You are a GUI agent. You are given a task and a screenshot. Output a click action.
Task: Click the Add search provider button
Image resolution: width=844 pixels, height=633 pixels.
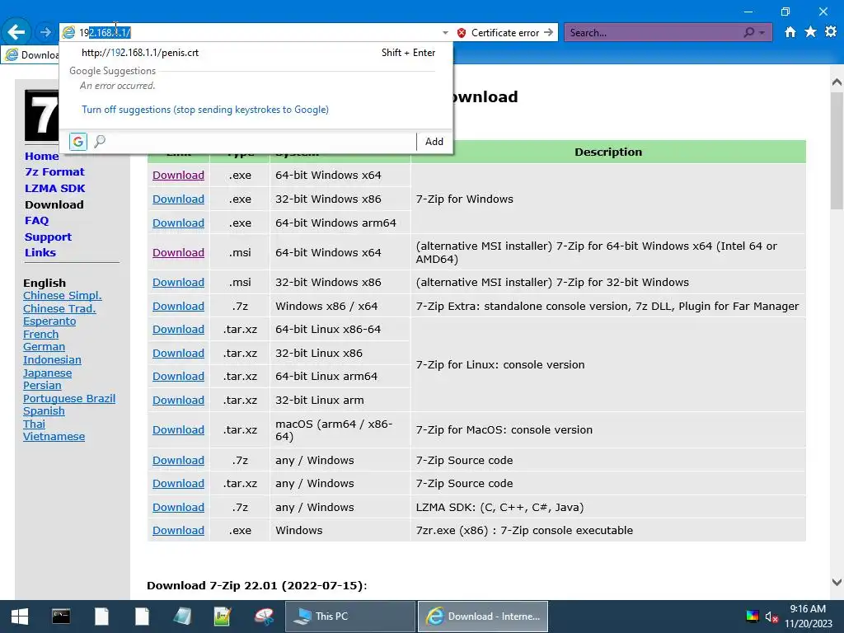tap(434, 142)
